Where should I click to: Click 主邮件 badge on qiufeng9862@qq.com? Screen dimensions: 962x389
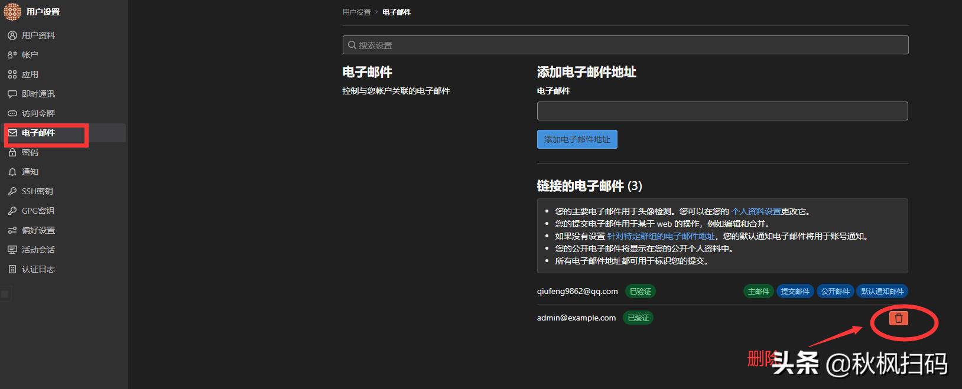coord(758,291)
